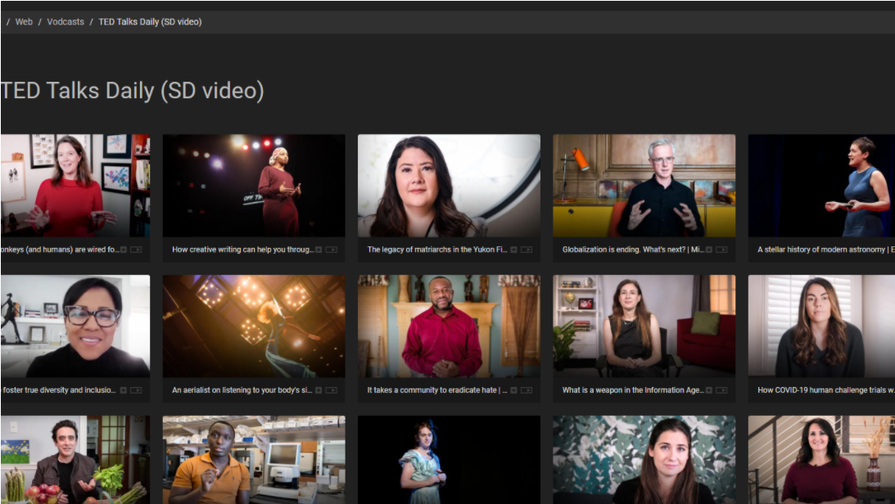Click plus icon next to 'What is a weapon' title
The height and width of the screenshot is (504, 895).
pyautogui.click(x=709, y=390)
